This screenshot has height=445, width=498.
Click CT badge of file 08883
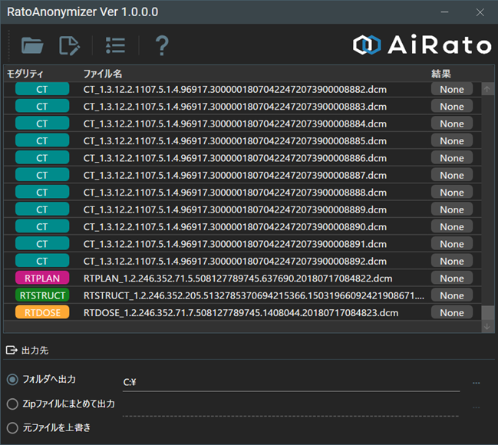(42, 107)
